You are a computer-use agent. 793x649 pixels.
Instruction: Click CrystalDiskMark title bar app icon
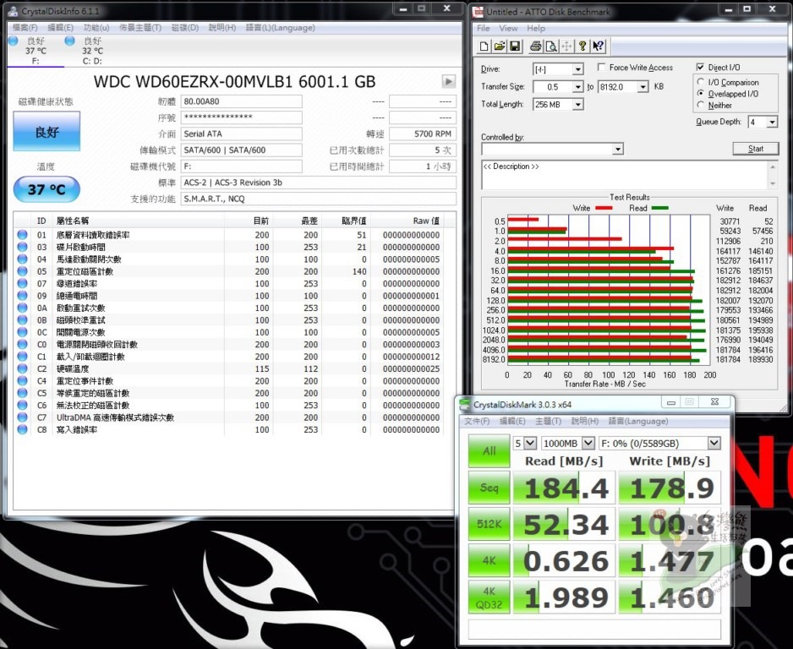[x=465, y=405]
